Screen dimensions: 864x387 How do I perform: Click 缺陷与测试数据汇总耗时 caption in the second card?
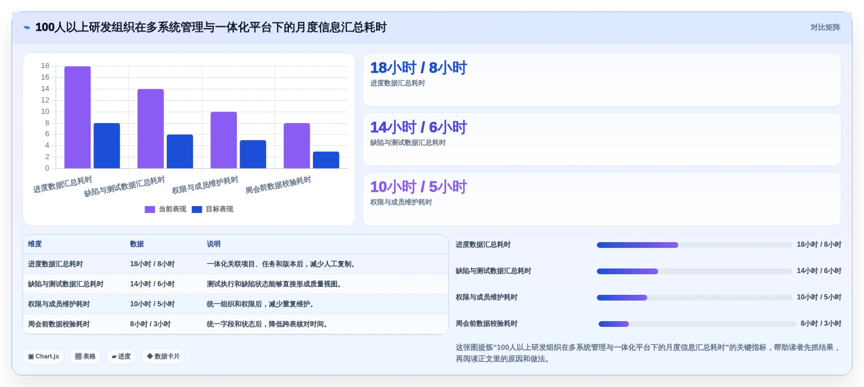coord(408,143)
